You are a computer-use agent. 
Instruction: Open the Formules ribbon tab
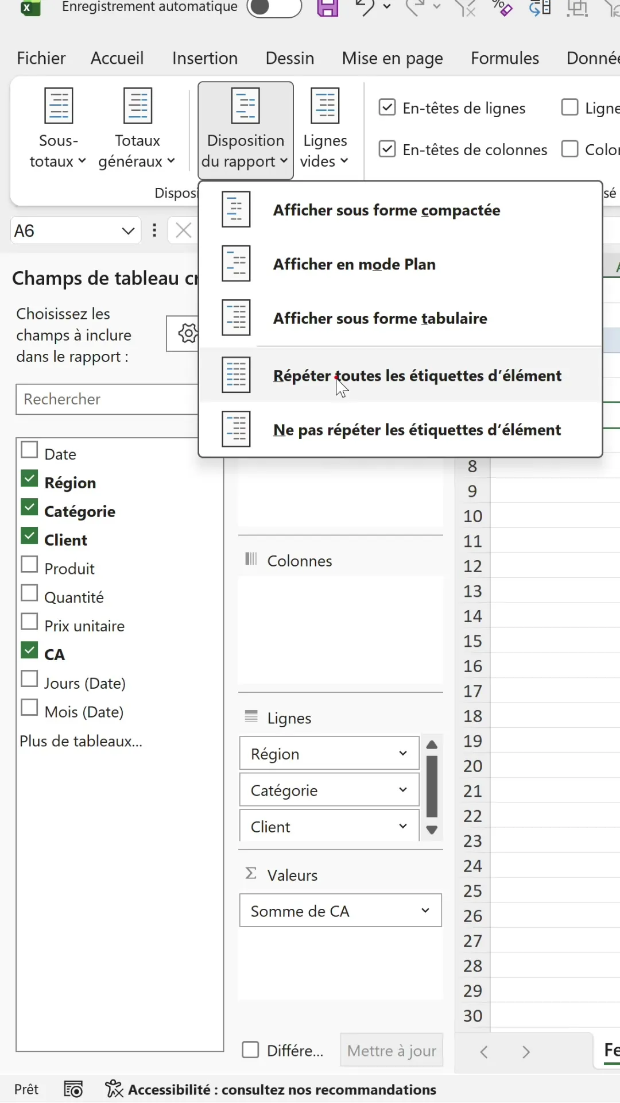click(x=505, y=58)
